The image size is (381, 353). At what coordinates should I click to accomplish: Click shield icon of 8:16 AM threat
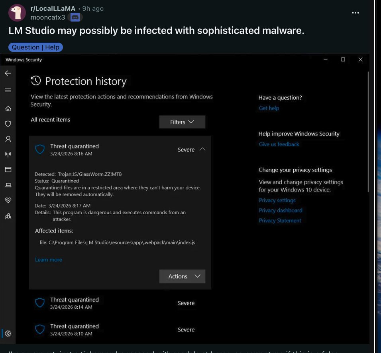coord(40,149)
